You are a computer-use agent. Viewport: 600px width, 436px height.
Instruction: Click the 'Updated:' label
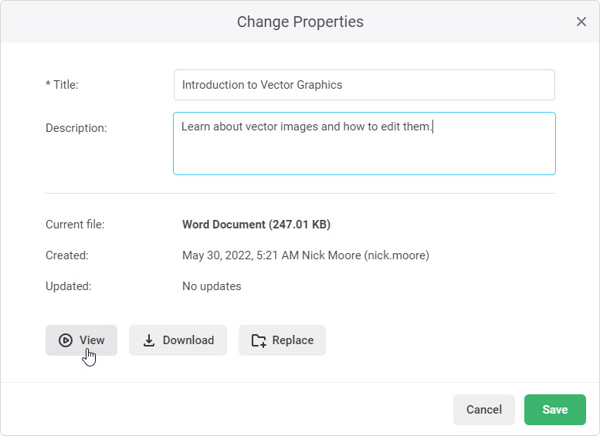(x=69, y=286)
